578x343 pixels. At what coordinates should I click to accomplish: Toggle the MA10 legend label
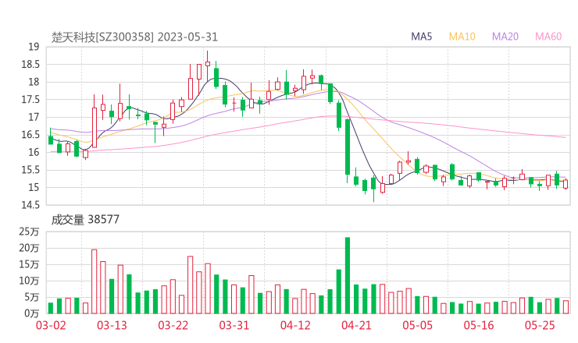coord(462,37)
